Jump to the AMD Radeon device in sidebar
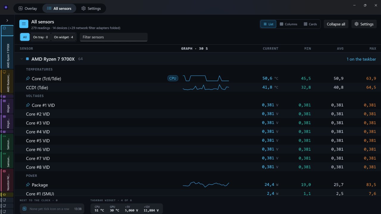Viewport: 381px width, 214px height. 7,81
